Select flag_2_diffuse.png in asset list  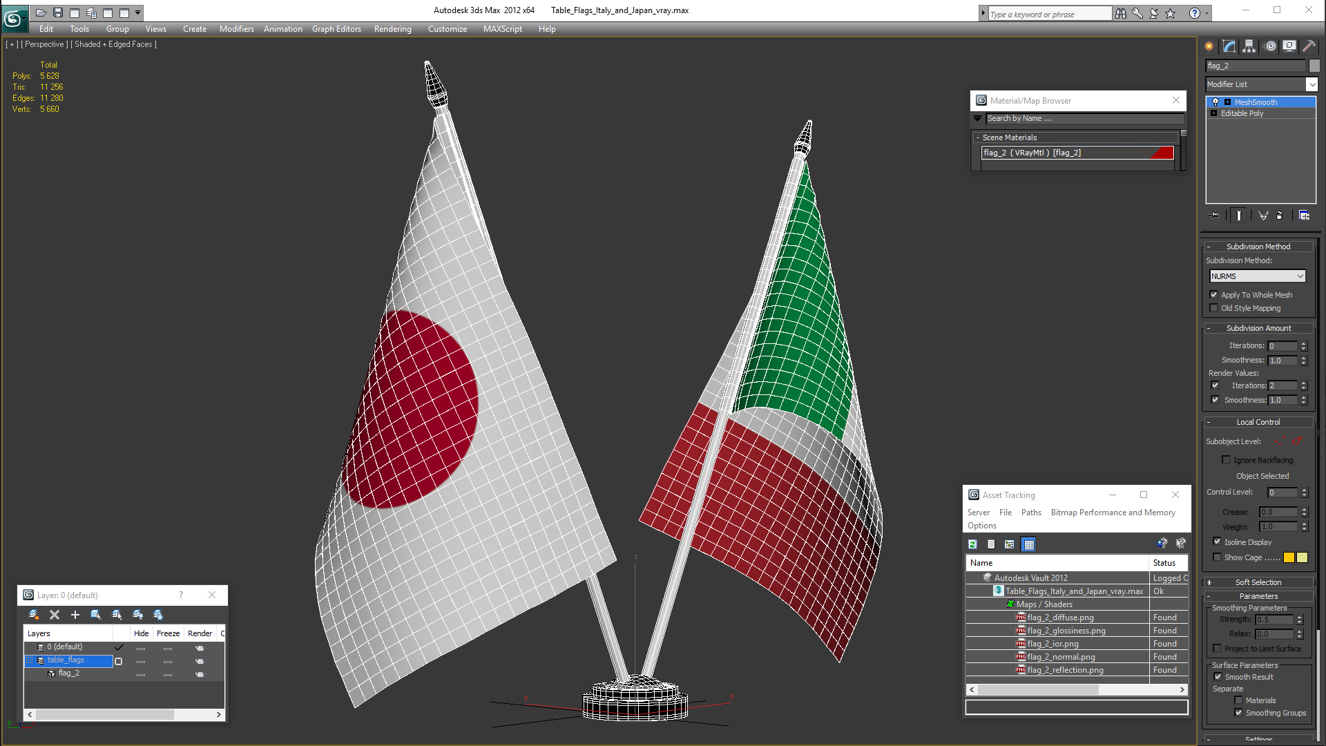[1060, 618]
